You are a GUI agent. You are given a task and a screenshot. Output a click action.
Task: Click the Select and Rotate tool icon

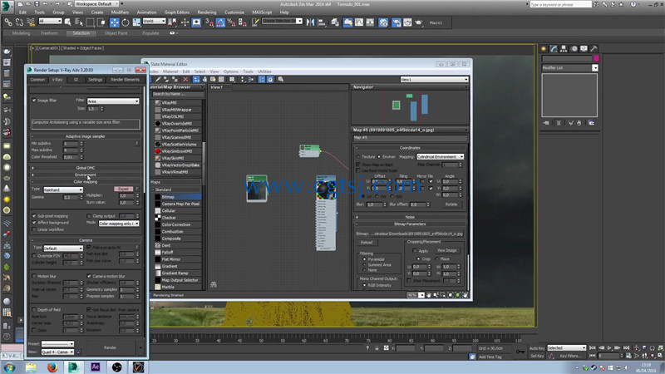126,22
